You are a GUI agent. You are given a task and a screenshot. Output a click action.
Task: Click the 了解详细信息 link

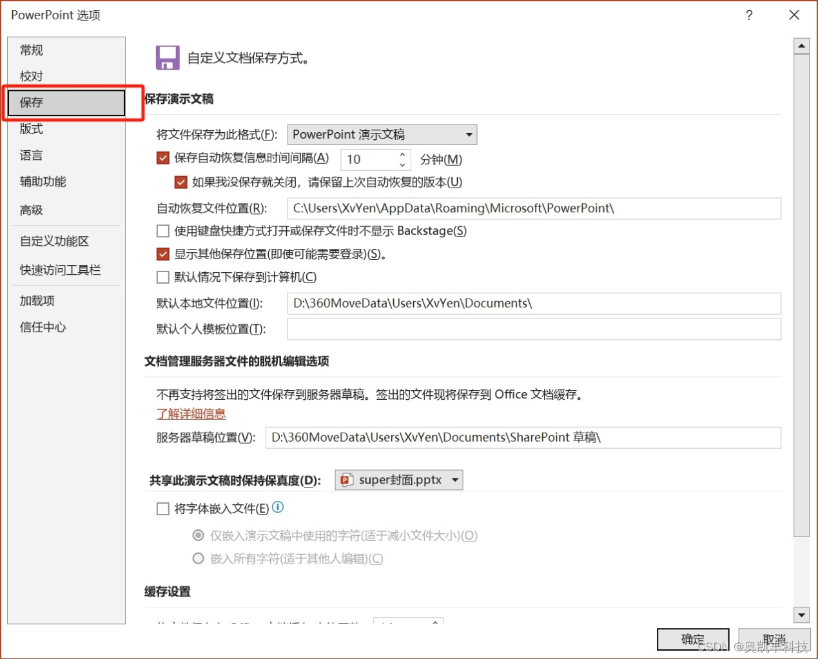pyautogui.click(x=191, y=414)
